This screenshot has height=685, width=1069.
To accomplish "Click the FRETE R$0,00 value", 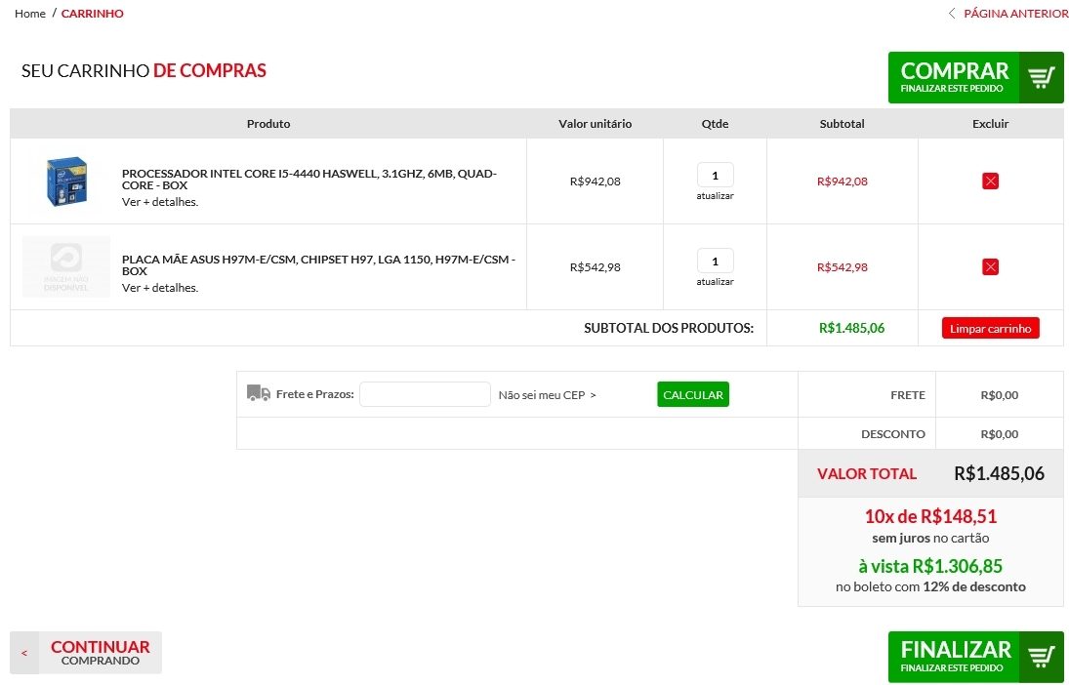I will (x=1000, y=394).
